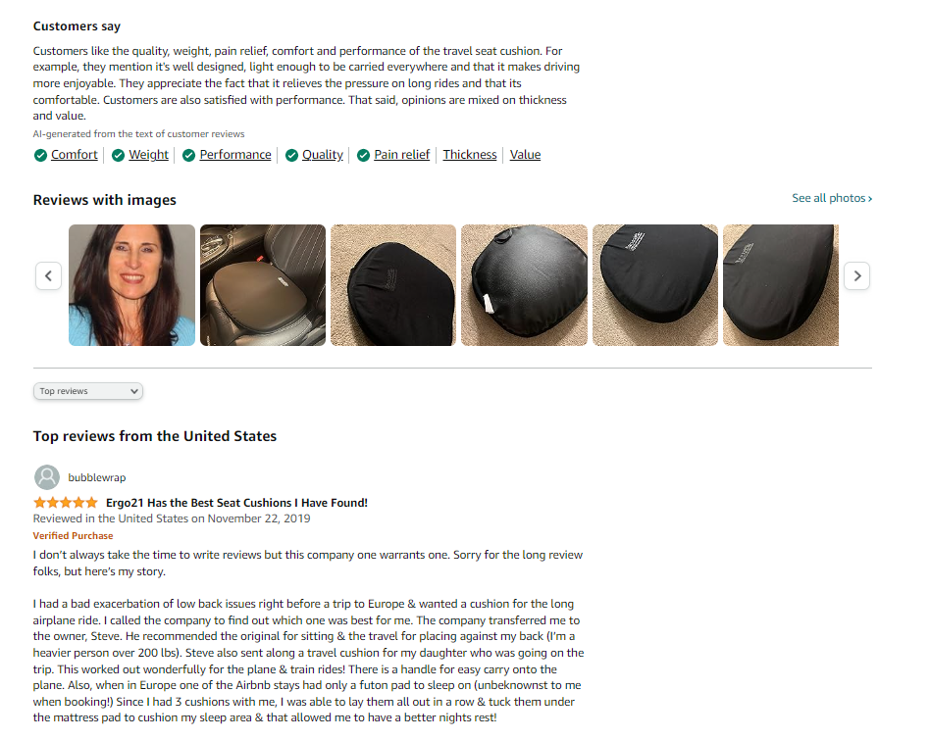Open the car seat cushion review photo
Image resolution: width=930 pixels, height=740 pixels.
263,285
